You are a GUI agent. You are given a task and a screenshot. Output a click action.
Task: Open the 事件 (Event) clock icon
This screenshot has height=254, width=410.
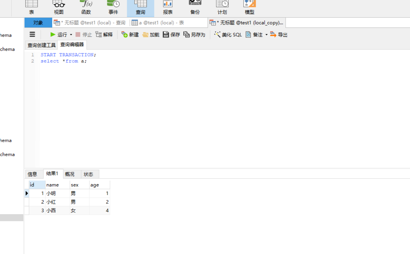click(113, 8)
